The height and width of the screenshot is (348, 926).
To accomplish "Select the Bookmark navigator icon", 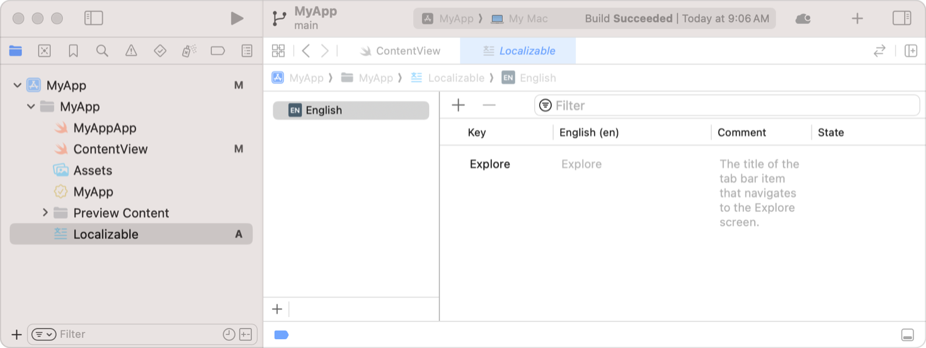I will (73, 51).
